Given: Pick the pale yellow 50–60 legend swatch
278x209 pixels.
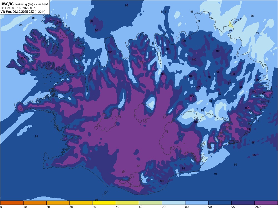Looking at the screenshot, I should (x=128, y=203).
